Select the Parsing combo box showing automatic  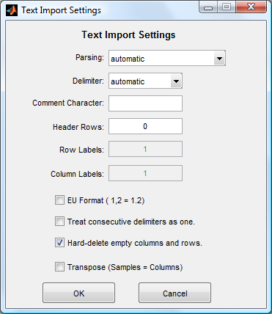[167, 58]
